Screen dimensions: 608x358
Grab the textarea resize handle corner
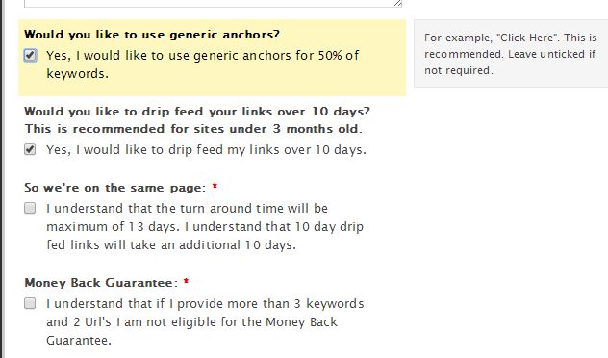[x=398, y=3]
